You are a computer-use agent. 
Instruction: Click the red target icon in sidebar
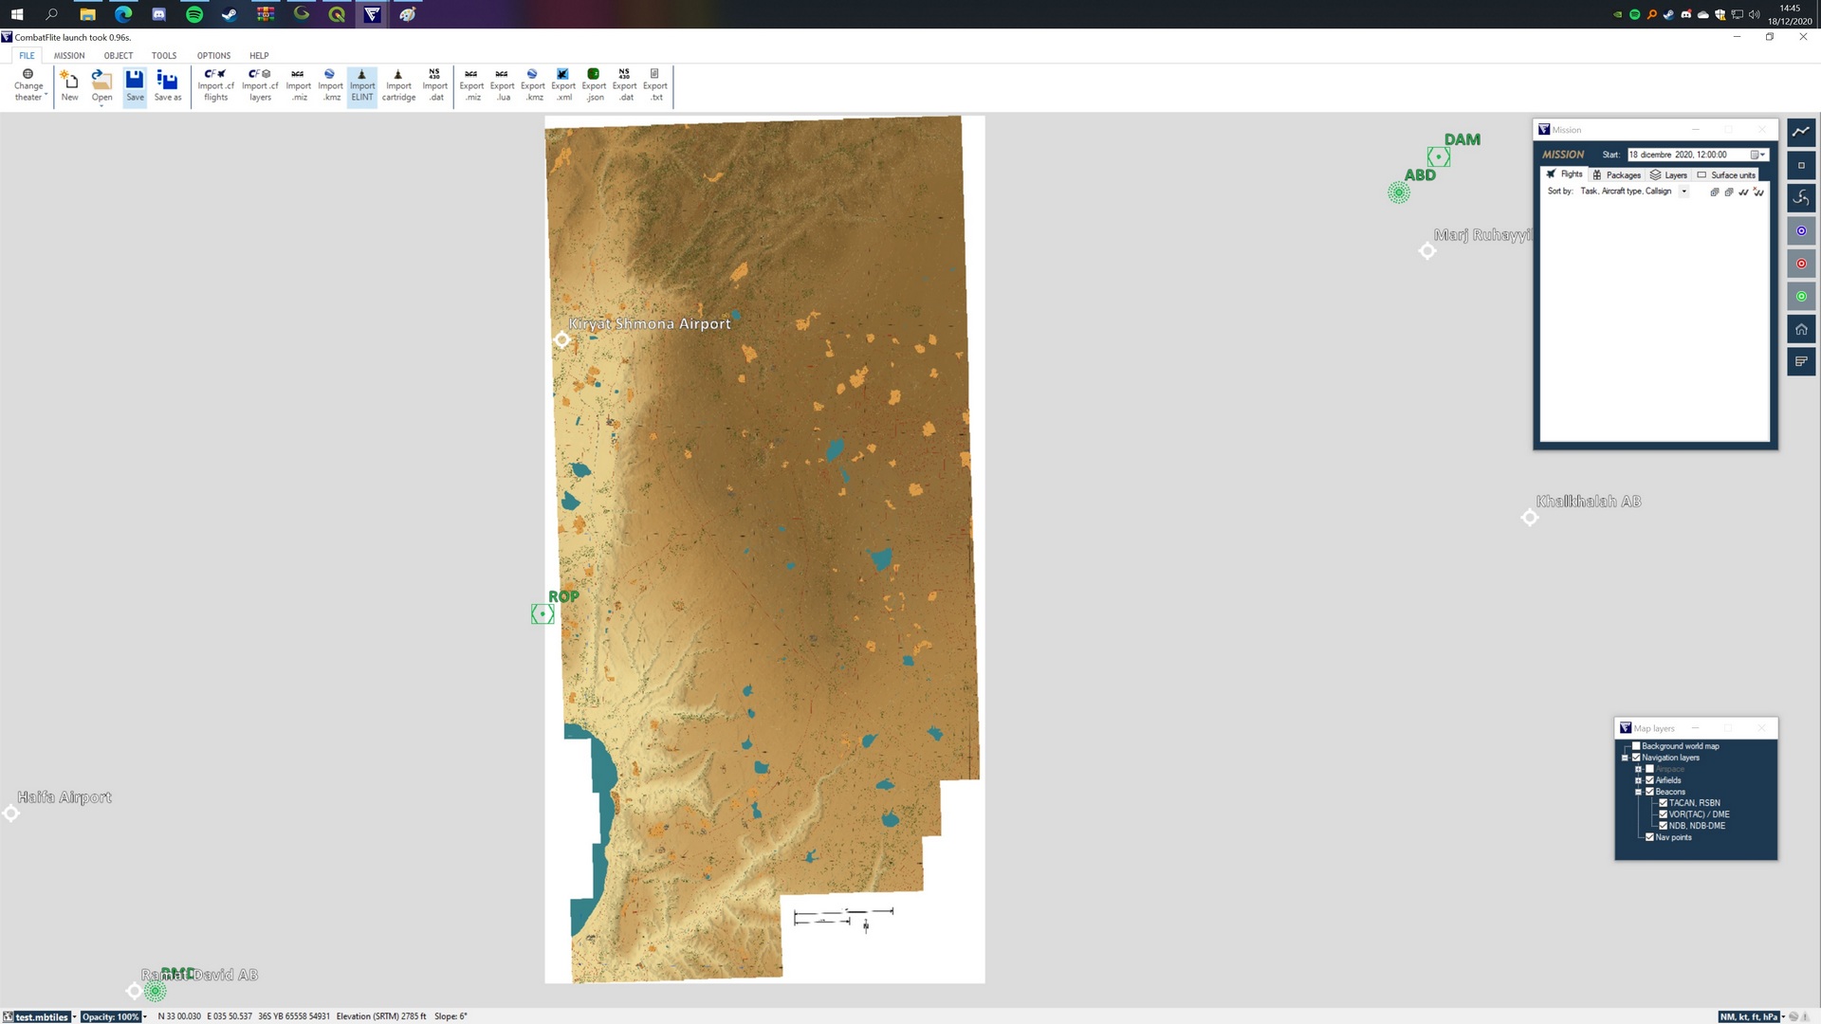click(x=1801, y=264)
